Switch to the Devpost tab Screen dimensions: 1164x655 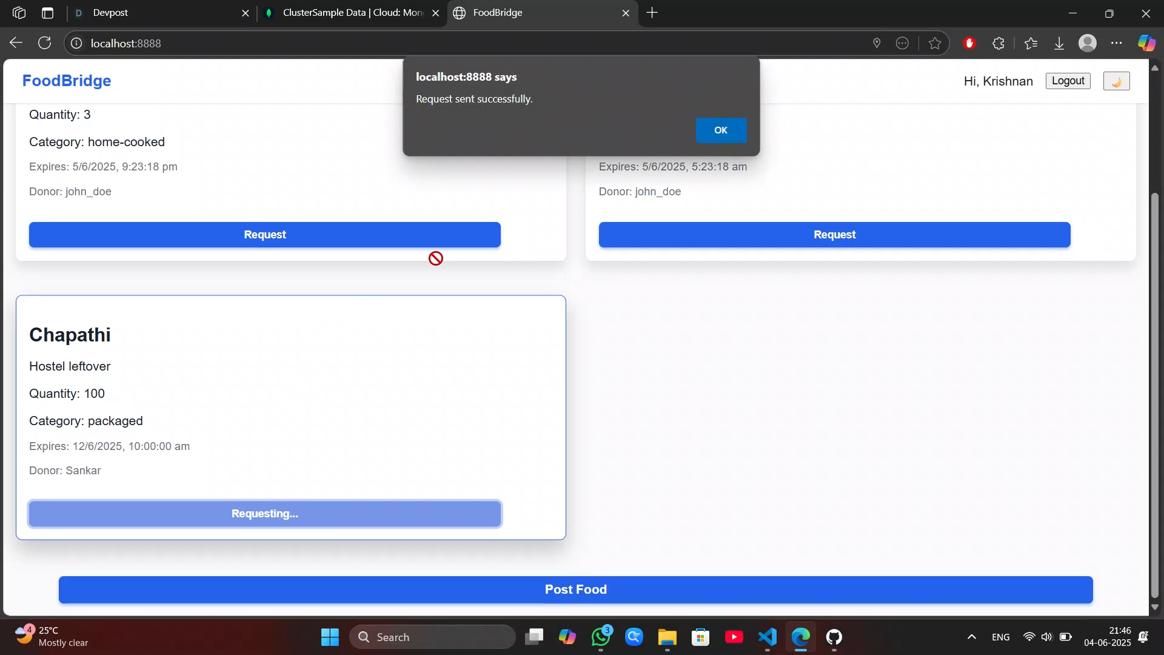click(158, 13)
